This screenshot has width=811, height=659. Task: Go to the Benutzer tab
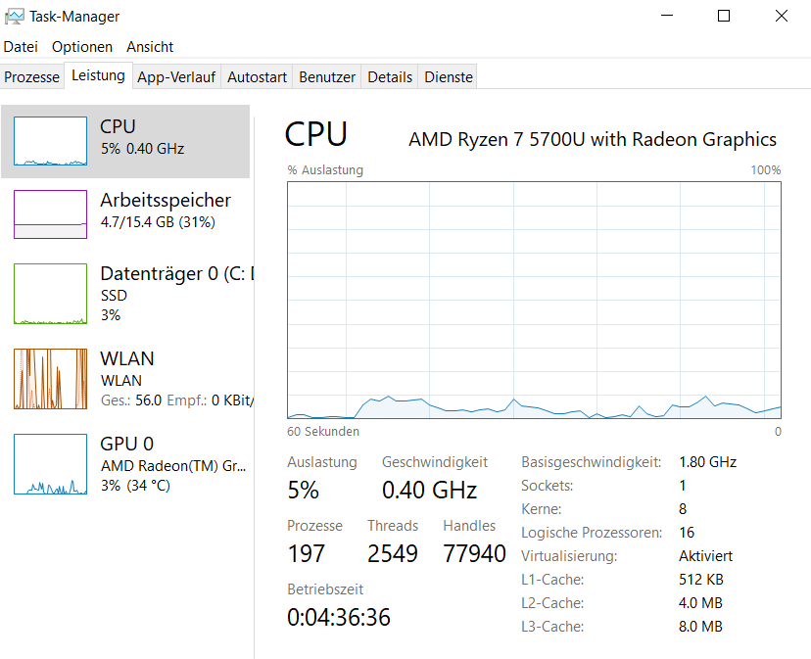(x=327, y=77)
